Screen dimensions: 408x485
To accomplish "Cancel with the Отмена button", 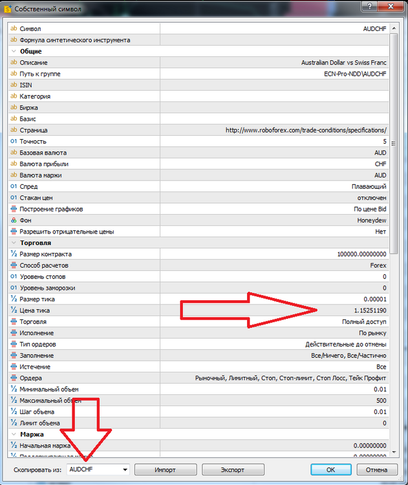I will click(x=377, y=469).
